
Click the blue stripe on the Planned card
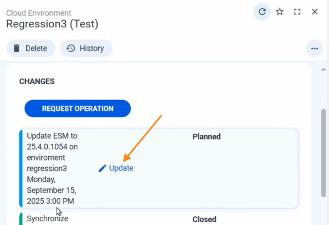click(x=21, y=168)
